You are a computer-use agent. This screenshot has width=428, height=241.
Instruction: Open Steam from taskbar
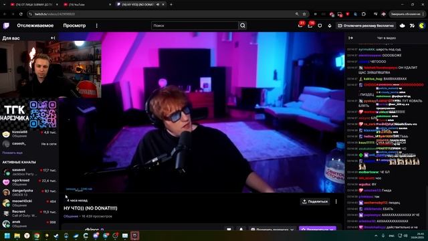pyautogui.click(x=56, y=236)
